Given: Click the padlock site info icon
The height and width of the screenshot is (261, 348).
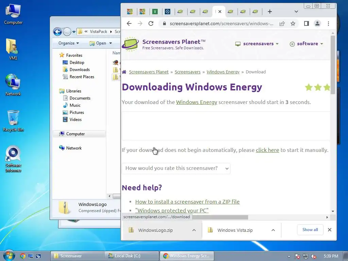Looking at the screenshot, I should (164, 23).
